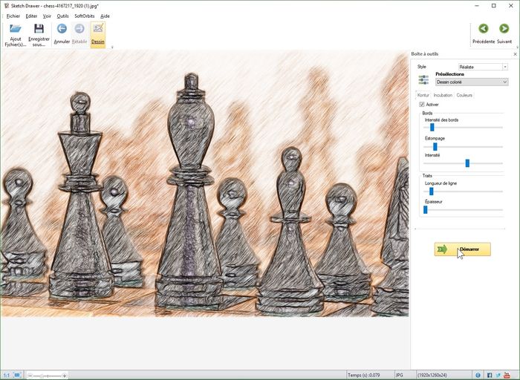Open the Facebook link icon
Screen dimensions: 520x380
pos(490,375)
